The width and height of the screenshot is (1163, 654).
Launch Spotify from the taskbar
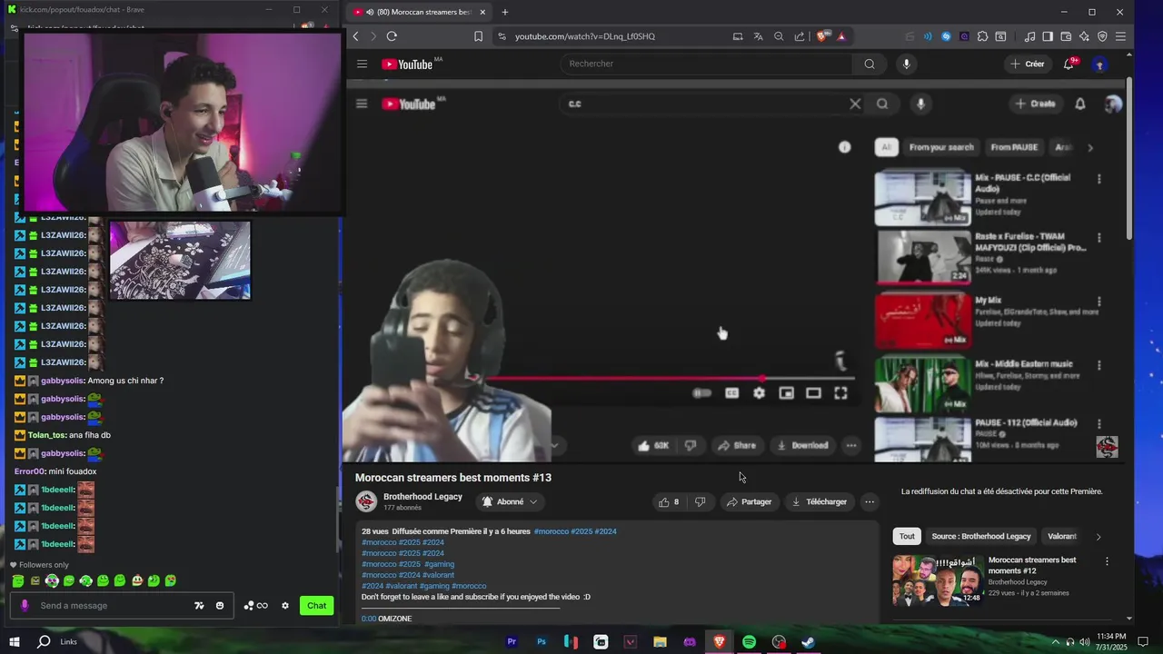749,642
